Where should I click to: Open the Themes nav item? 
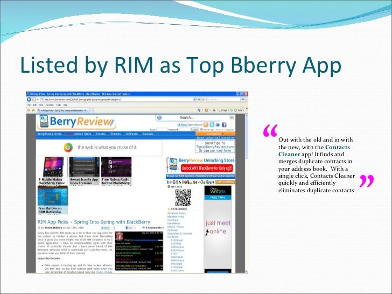(116, 134)
